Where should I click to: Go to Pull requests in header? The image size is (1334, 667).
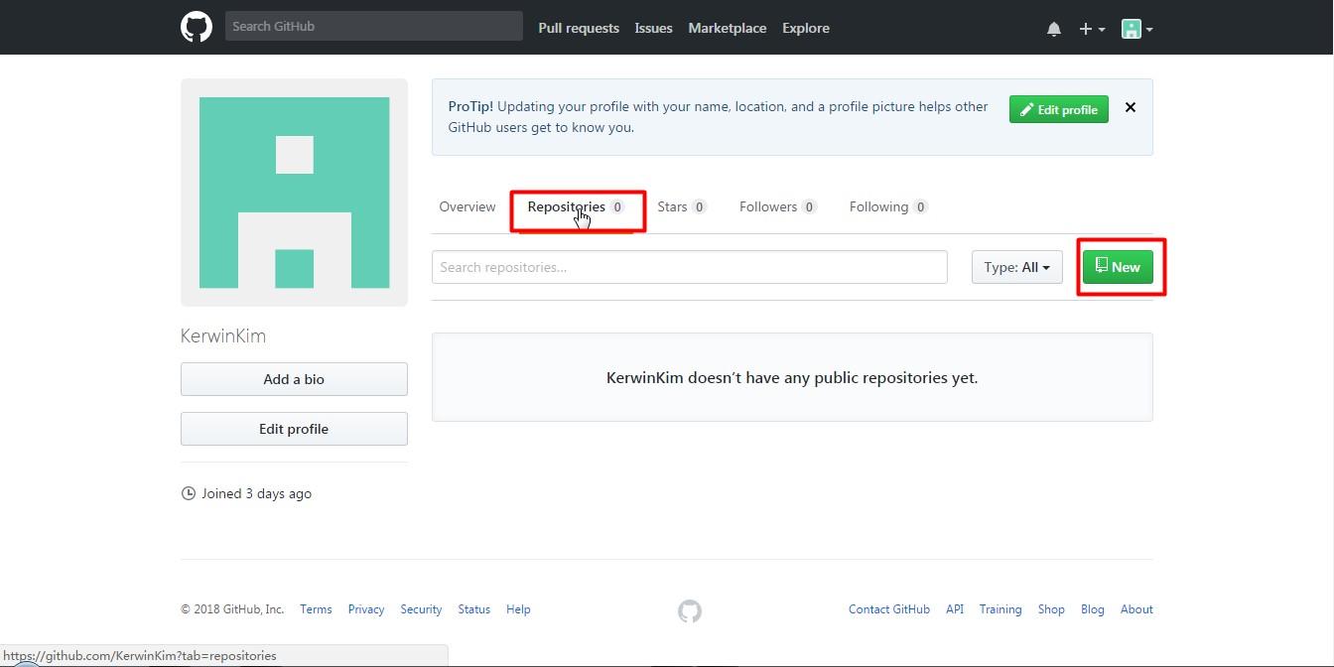point(579,28)
